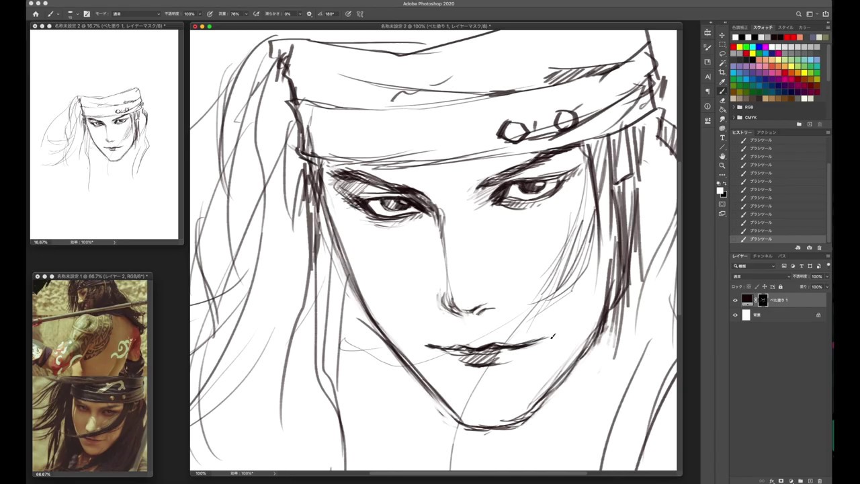Delete layer trash icon in Layers panel
Screen dimensions: 860x484
[820, 481]
